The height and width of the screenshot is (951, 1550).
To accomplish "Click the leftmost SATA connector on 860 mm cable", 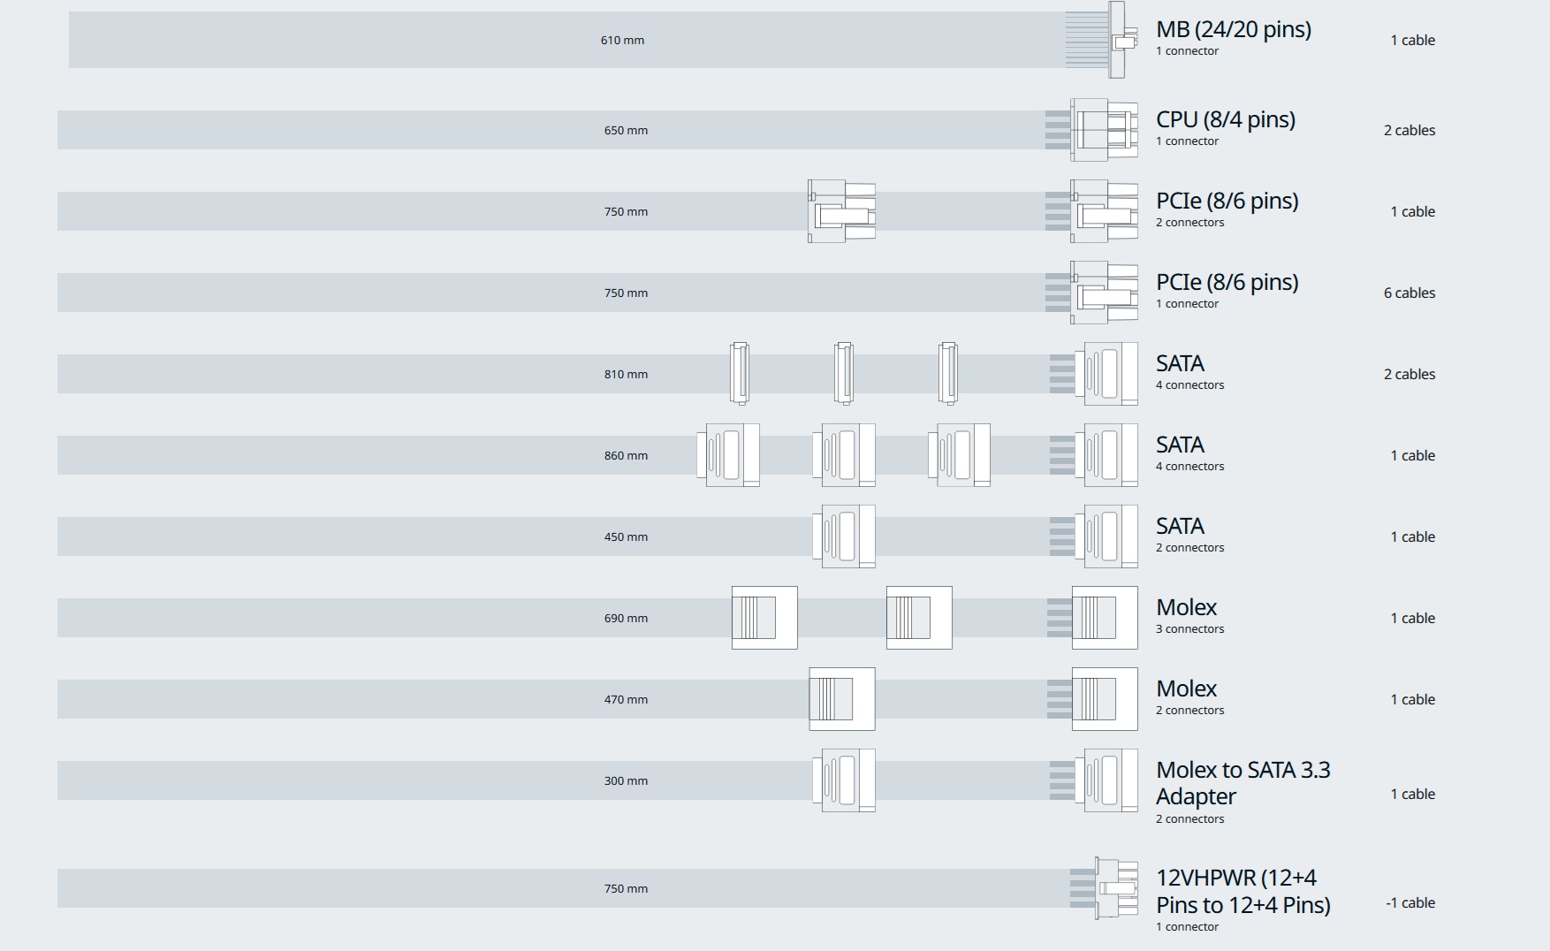I will click(x=727, y=455).
